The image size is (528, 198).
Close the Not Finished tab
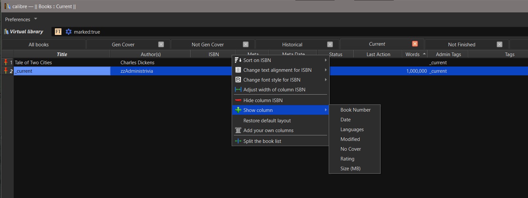tap(500, 44)
